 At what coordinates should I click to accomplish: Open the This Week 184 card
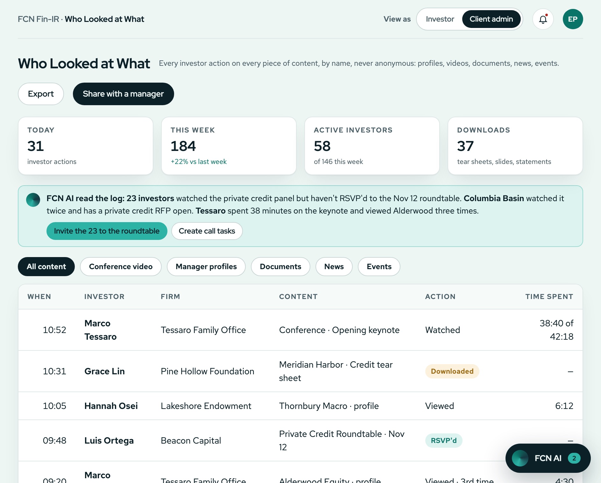click(229, 146)
